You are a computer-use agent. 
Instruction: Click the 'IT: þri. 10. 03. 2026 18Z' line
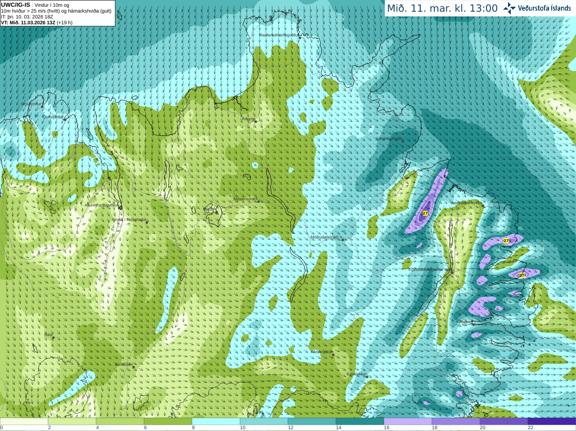(x=27, y=17)
